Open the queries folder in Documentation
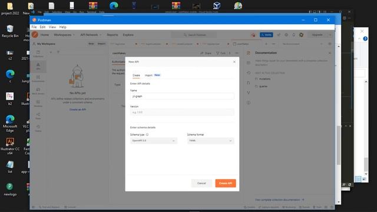 [261, 87]
